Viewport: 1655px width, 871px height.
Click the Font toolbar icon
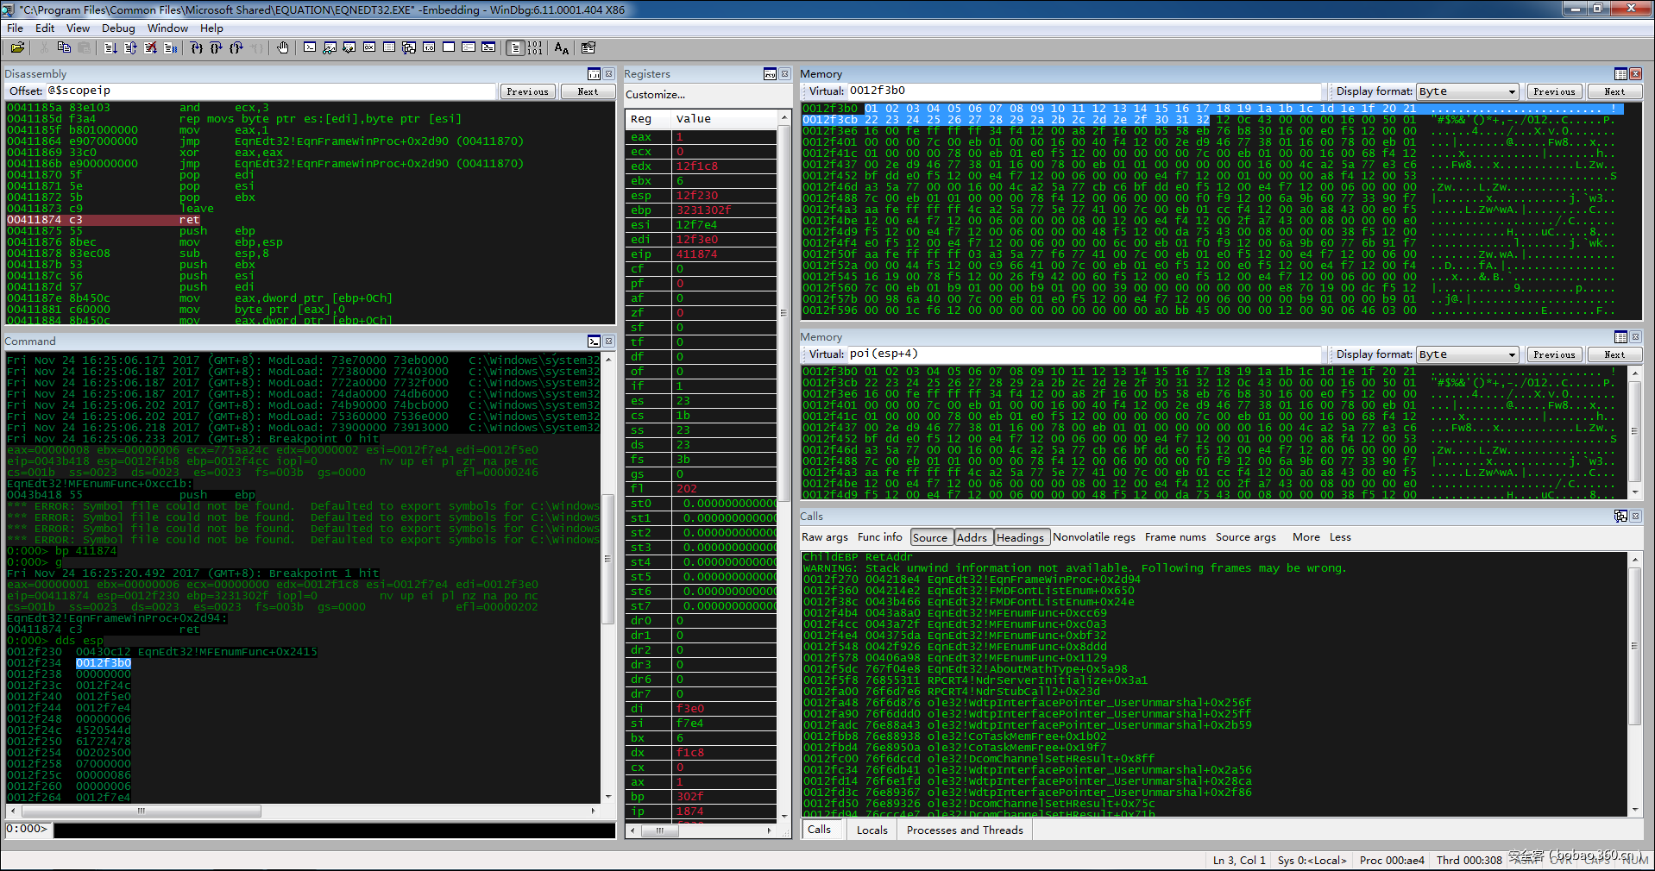pos(562,48)
